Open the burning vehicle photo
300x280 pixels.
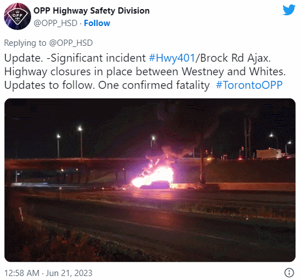[150, 180]
